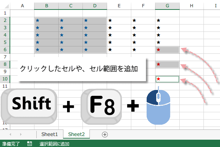Select the Sheet2 tab
This screenshot has height=147, width=220.
(76, 134)
